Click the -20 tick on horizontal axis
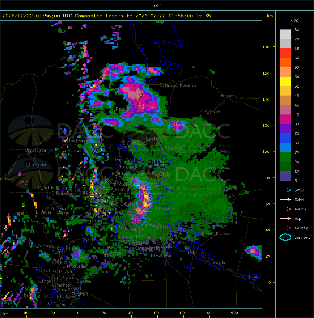 [x=51, y=313]
